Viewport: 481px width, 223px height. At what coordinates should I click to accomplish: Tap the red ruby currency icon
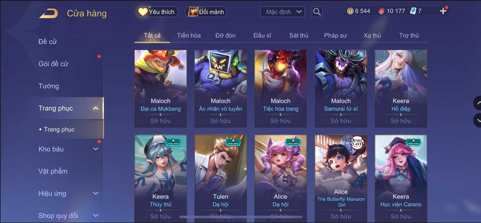coord(381,11)
